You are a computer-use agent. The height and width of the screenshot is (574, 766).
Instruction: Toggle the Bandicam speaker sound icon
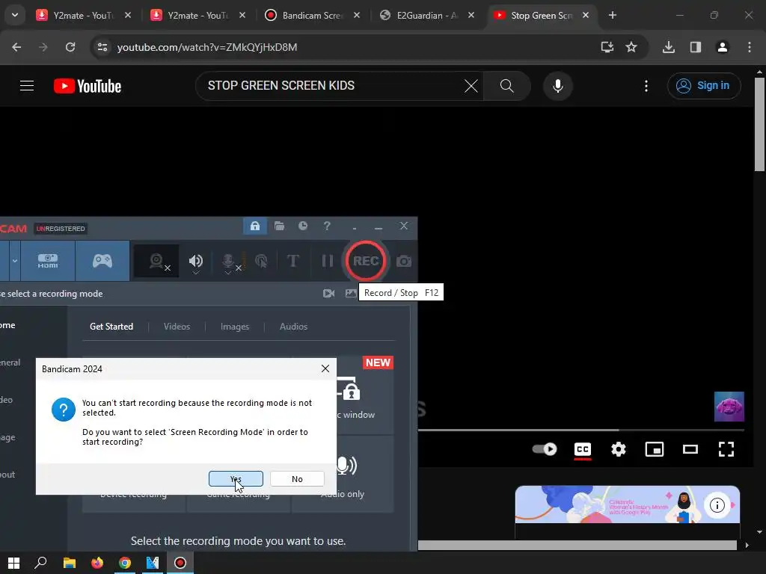[196, 261]
